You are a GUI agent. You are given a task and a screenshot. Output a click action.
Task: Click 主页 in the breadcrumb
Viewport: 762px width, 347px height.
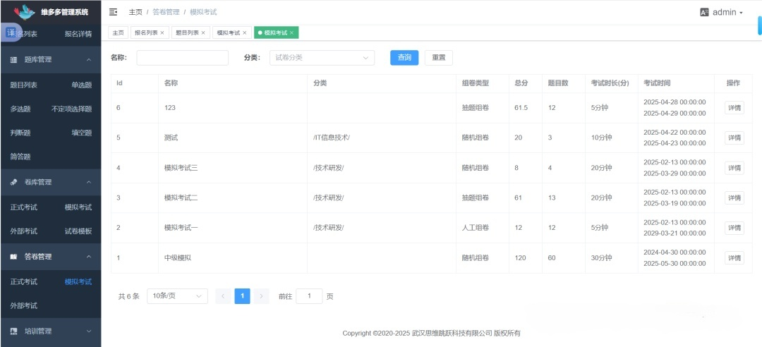point(135,12)
